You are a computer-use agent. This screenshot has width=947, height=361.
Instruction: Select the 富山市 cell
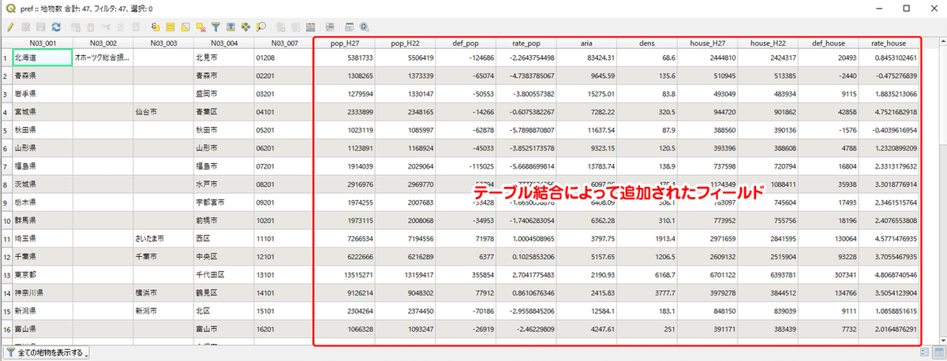tap(223, 327)
